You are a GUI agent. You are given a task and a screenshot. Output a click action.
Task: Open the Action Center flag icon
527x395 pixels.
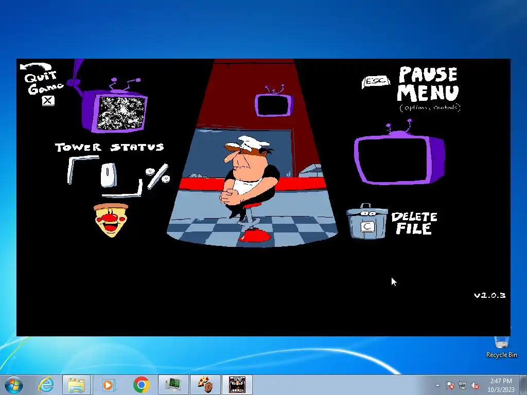(450, 385)
